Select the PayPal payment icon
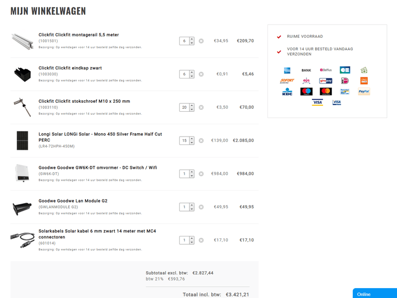 (364, 92)
